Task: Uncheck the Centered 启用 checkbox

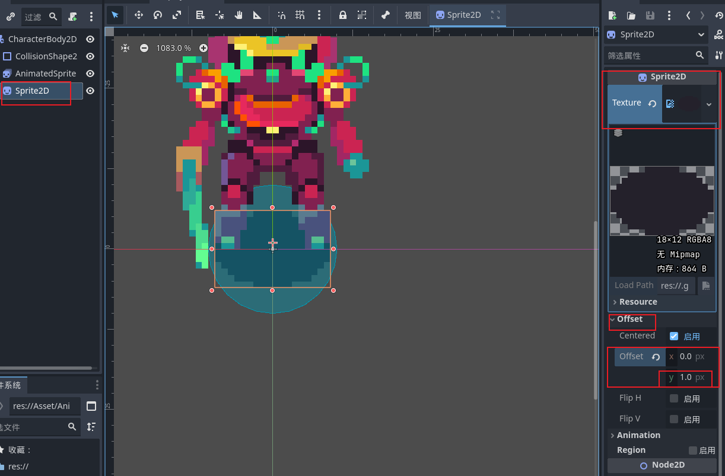Action: tap(674, 336)
